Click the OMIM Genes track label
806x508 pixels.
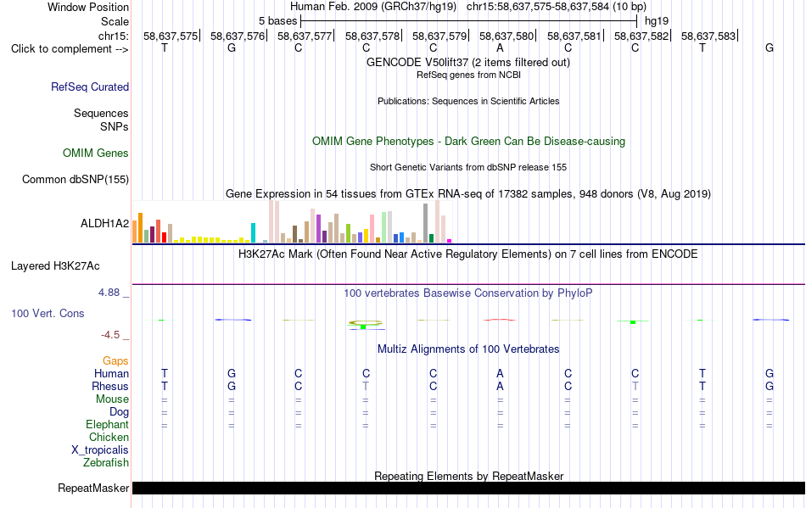(95, 153)
